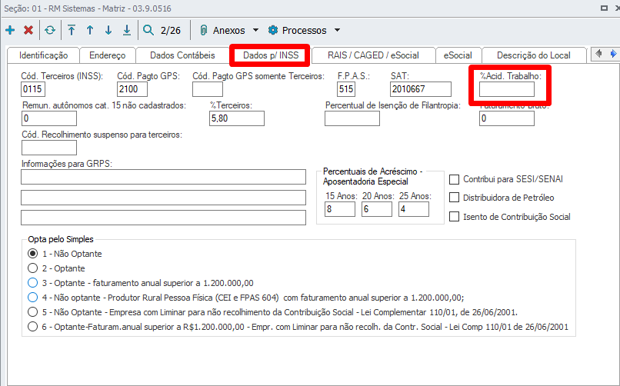Go to the next record down arrow
The image size is (620, 386).
tap(108, 30)
